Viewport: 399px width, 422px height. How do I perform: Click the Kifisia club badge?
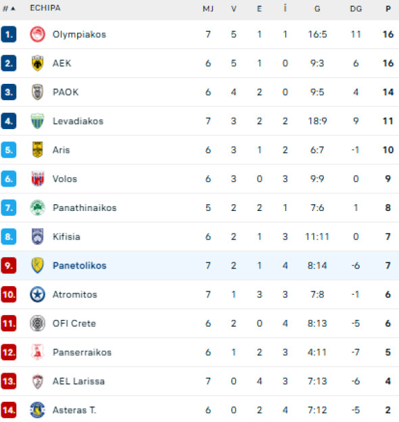[x=37, y=237]
